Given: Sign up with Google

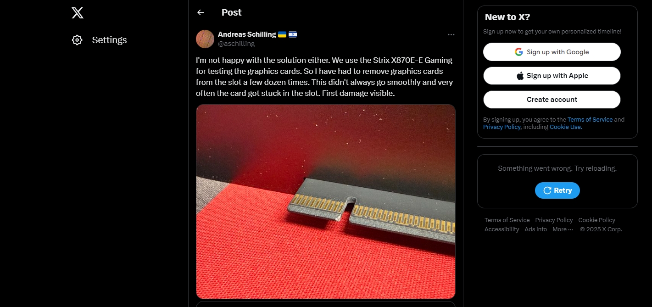Looking at the screenshot, I should click(552, 52).
